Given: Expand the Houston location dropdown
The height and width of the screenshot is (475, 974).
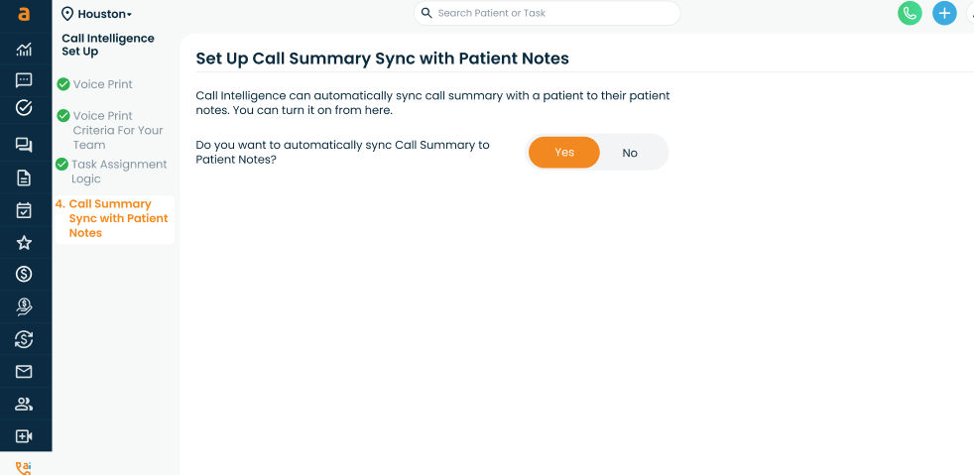Looking at the screenshot, I should pyautogui.click(x=97, y=14).
